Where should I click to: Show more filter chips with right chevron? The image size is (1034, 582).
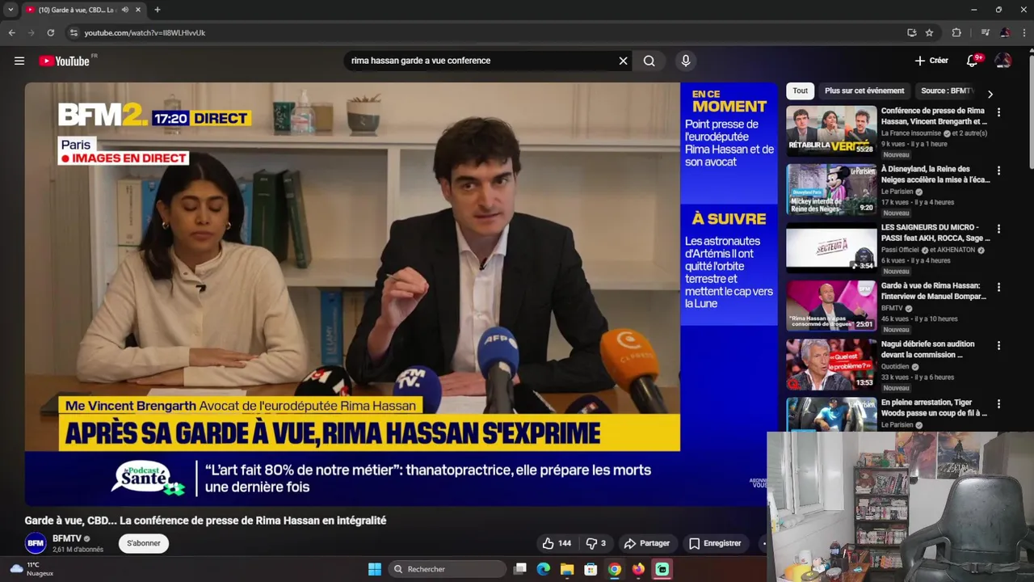[990, 94]
